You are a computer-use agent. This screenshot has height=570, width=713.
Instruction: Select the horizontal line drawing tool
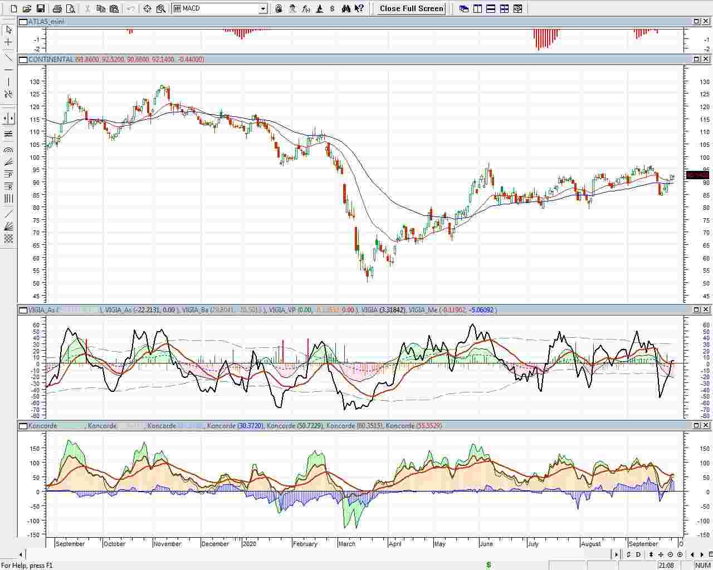coord(8,70)
